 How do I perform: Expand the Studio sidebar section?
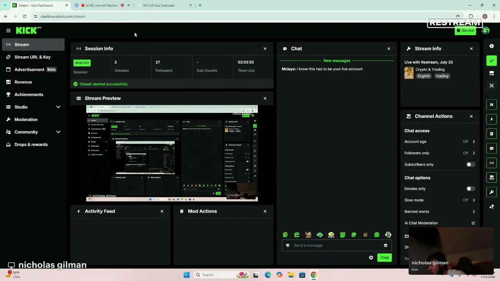33,107
